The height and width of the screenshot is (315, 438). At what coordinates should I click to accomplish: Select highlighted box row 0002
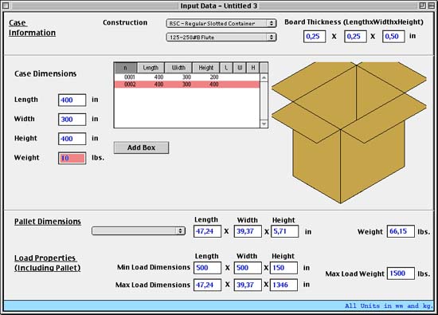187,85
